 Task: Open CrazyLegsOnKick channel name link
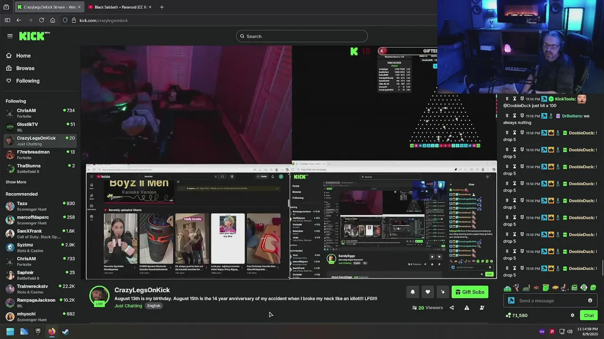click(x=142, y=290)
